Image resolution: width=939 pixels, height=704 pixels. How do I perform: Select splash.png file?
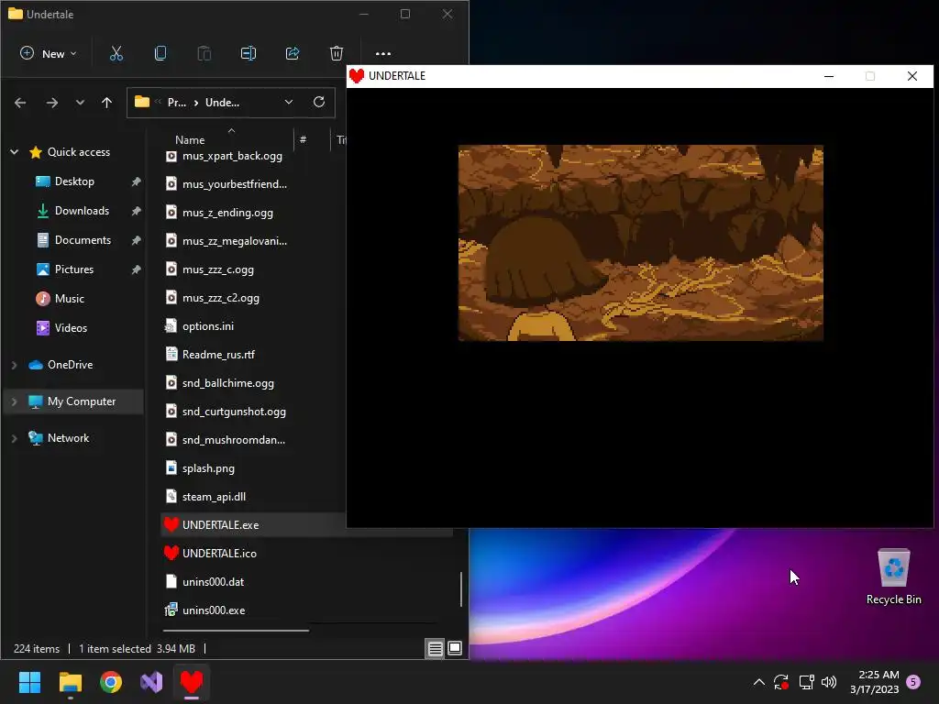pos(208,468)
